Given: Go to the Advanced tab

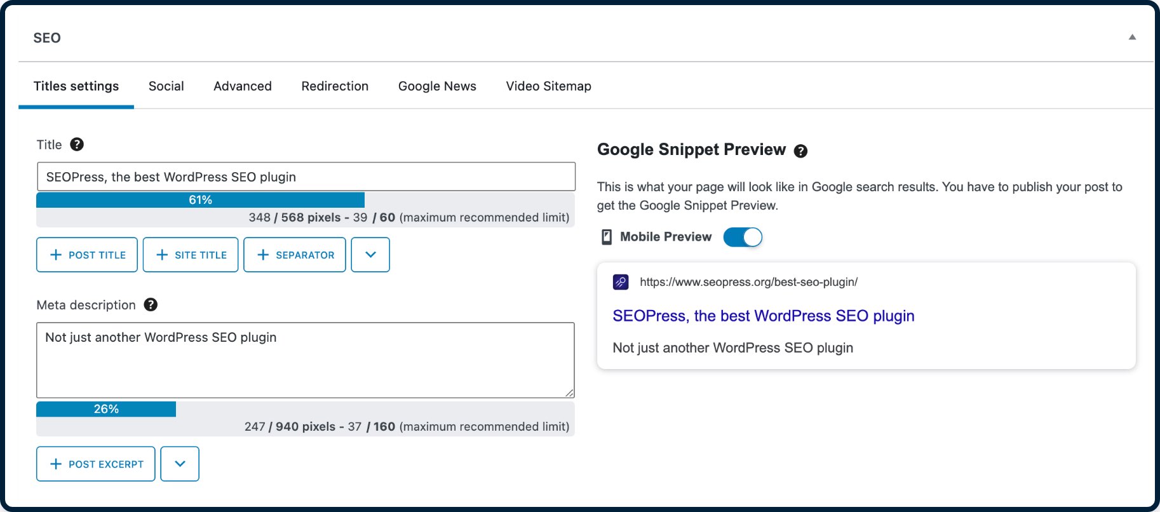Looking at the screenshot, I should 243,86.
